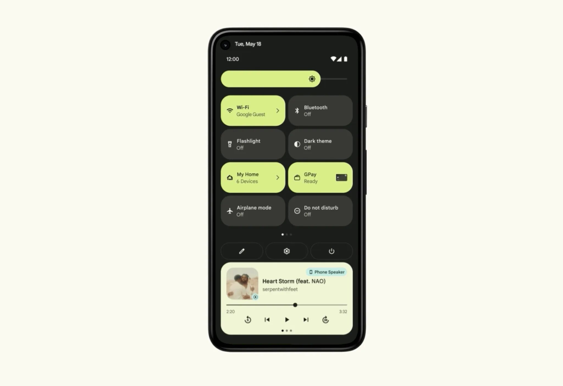Tap the power button icon
The height and width of the screenshot is (386, 563).
332,251
